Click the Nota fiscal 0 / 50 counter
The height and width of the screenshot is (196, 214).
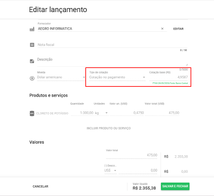[x=183, y=50]
